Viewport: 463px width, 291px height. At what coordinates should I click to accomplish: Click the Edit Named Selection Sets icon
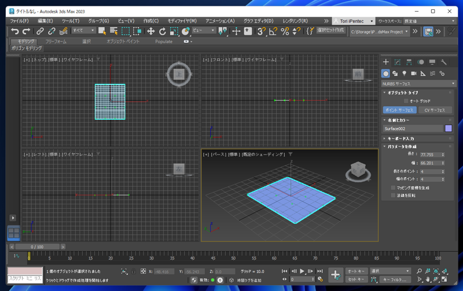tap(310, 31)
